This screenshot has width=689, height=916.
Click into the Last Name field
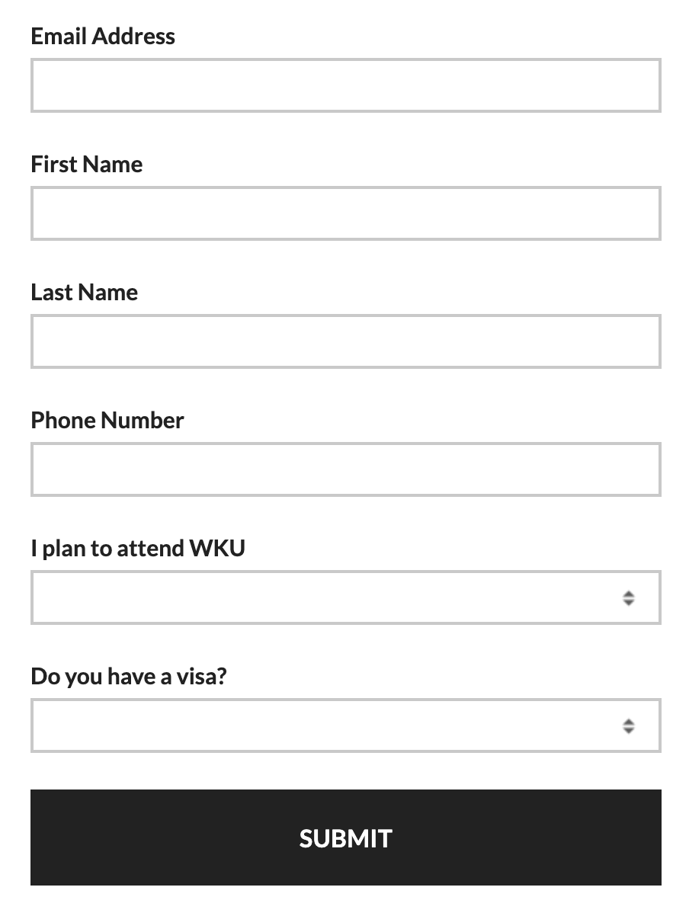[345, 341]
